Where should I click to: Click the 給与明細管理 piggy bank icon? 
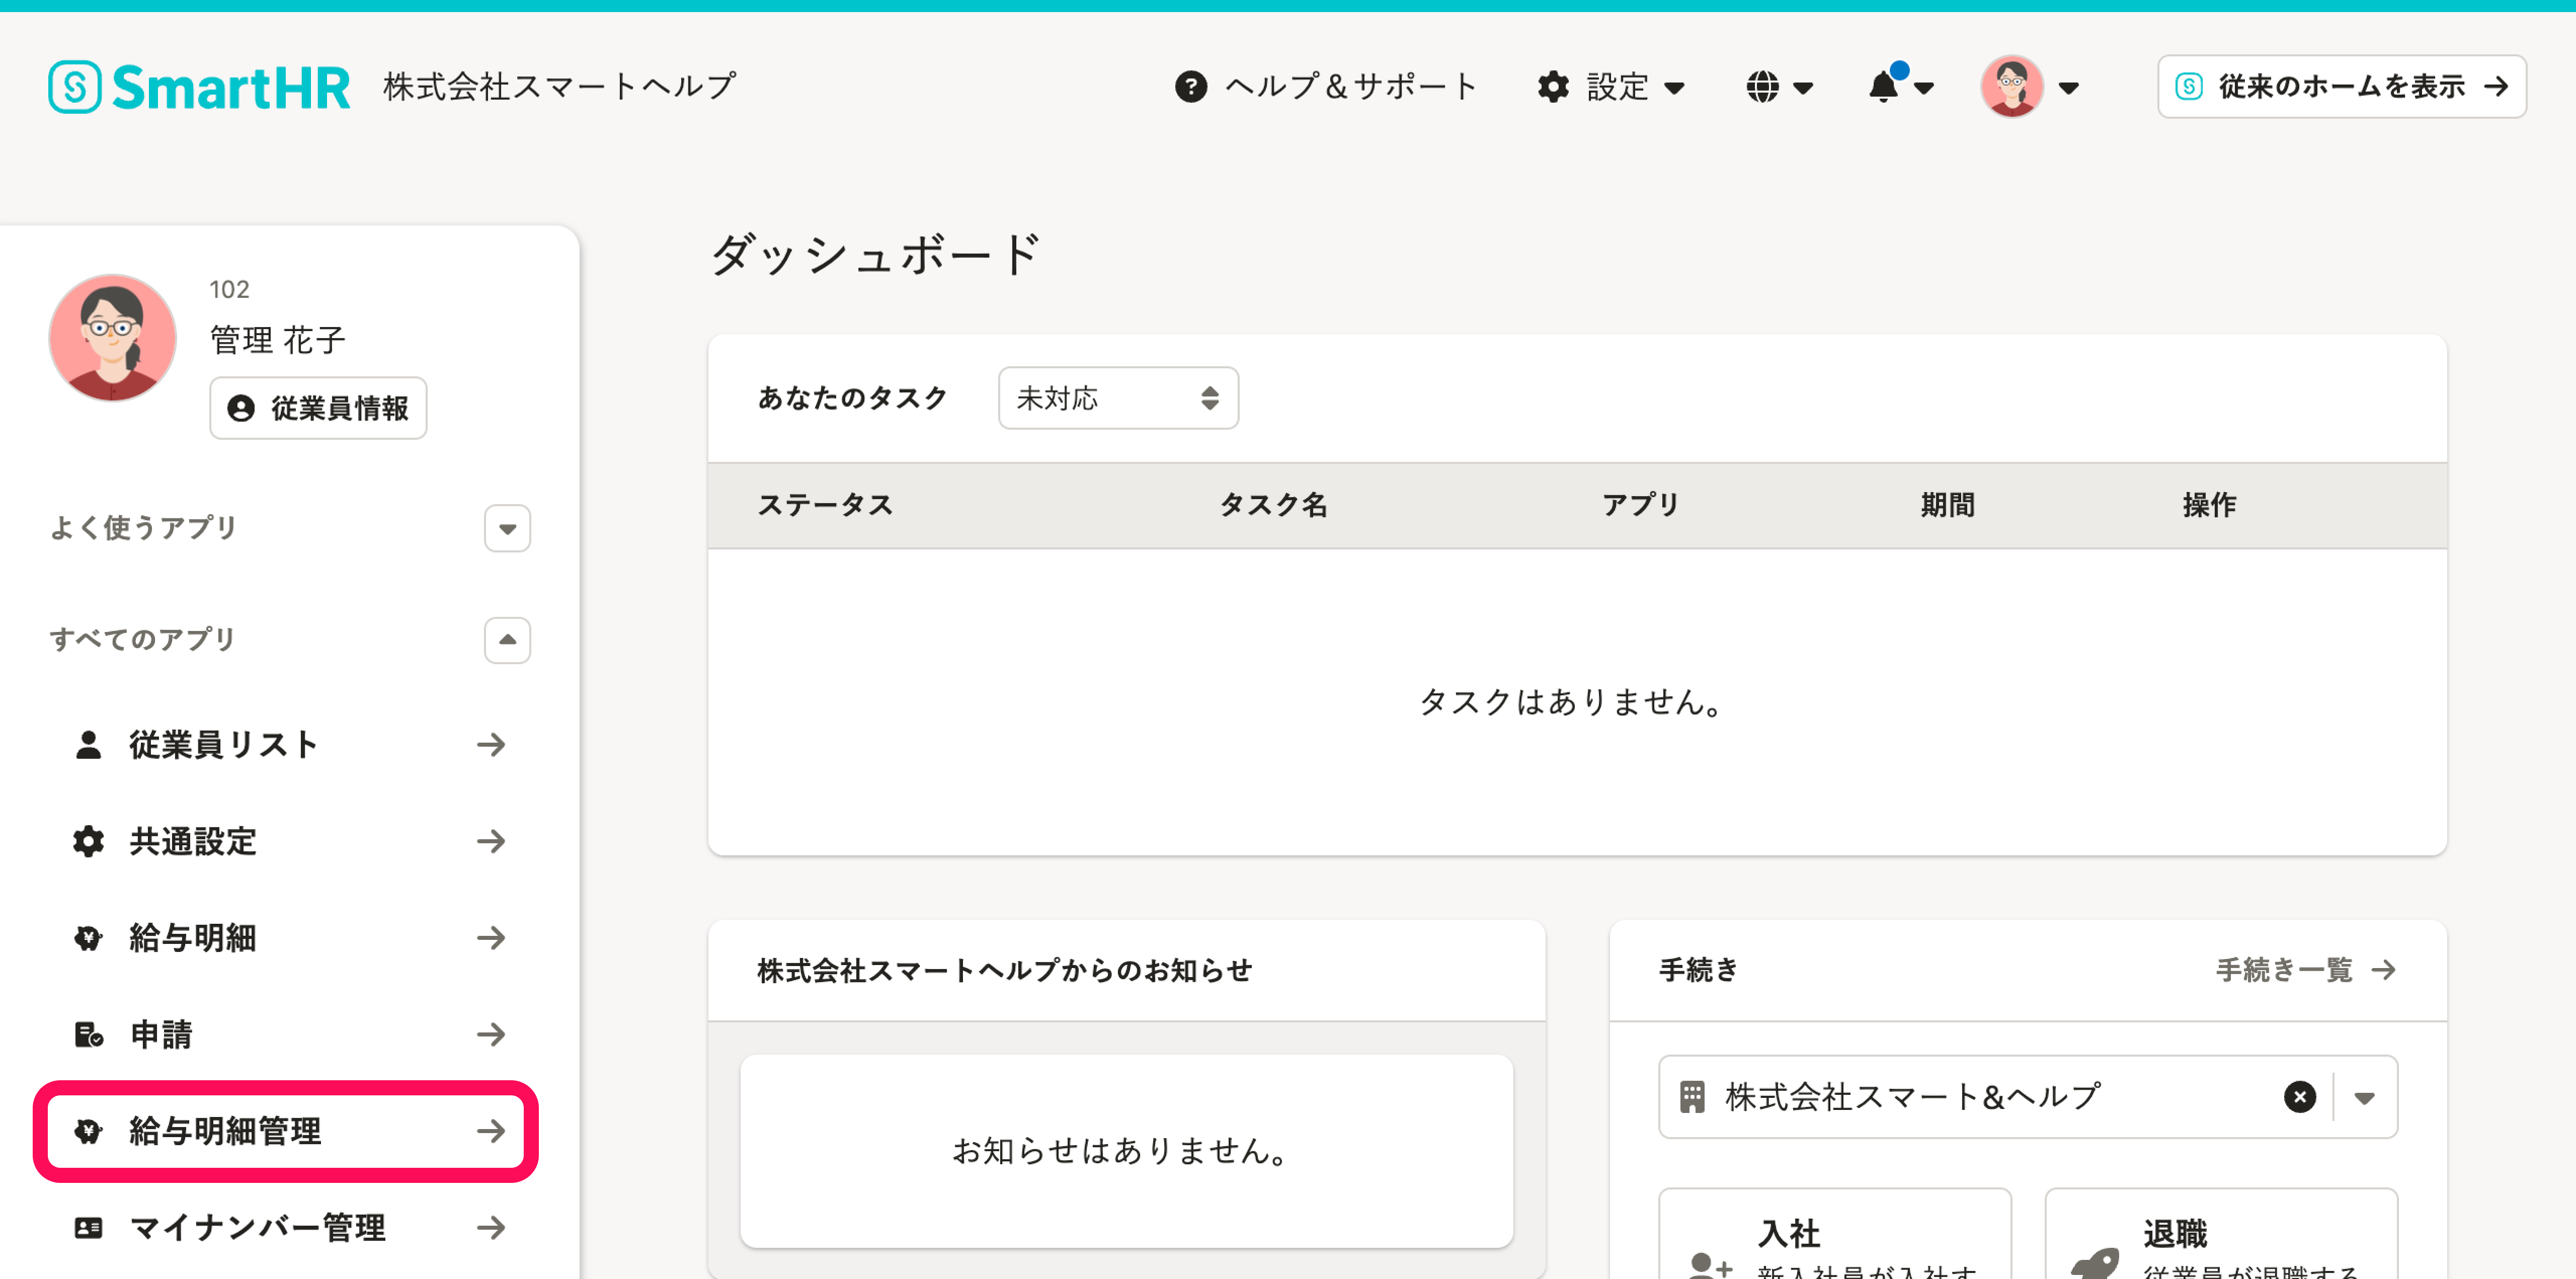point(88,1131)
